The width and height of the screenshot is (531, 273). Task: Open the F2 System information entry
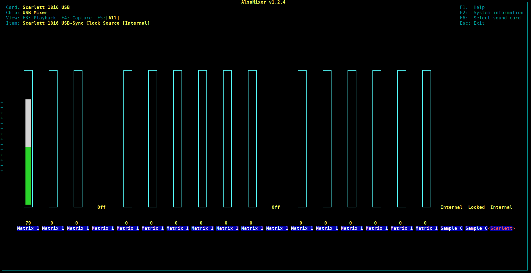coord(491,13)
